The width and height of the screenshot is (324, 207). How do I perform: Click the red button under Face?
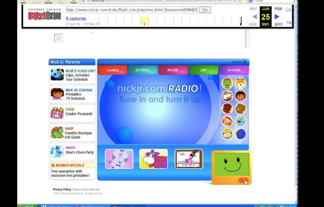(243, 180)
